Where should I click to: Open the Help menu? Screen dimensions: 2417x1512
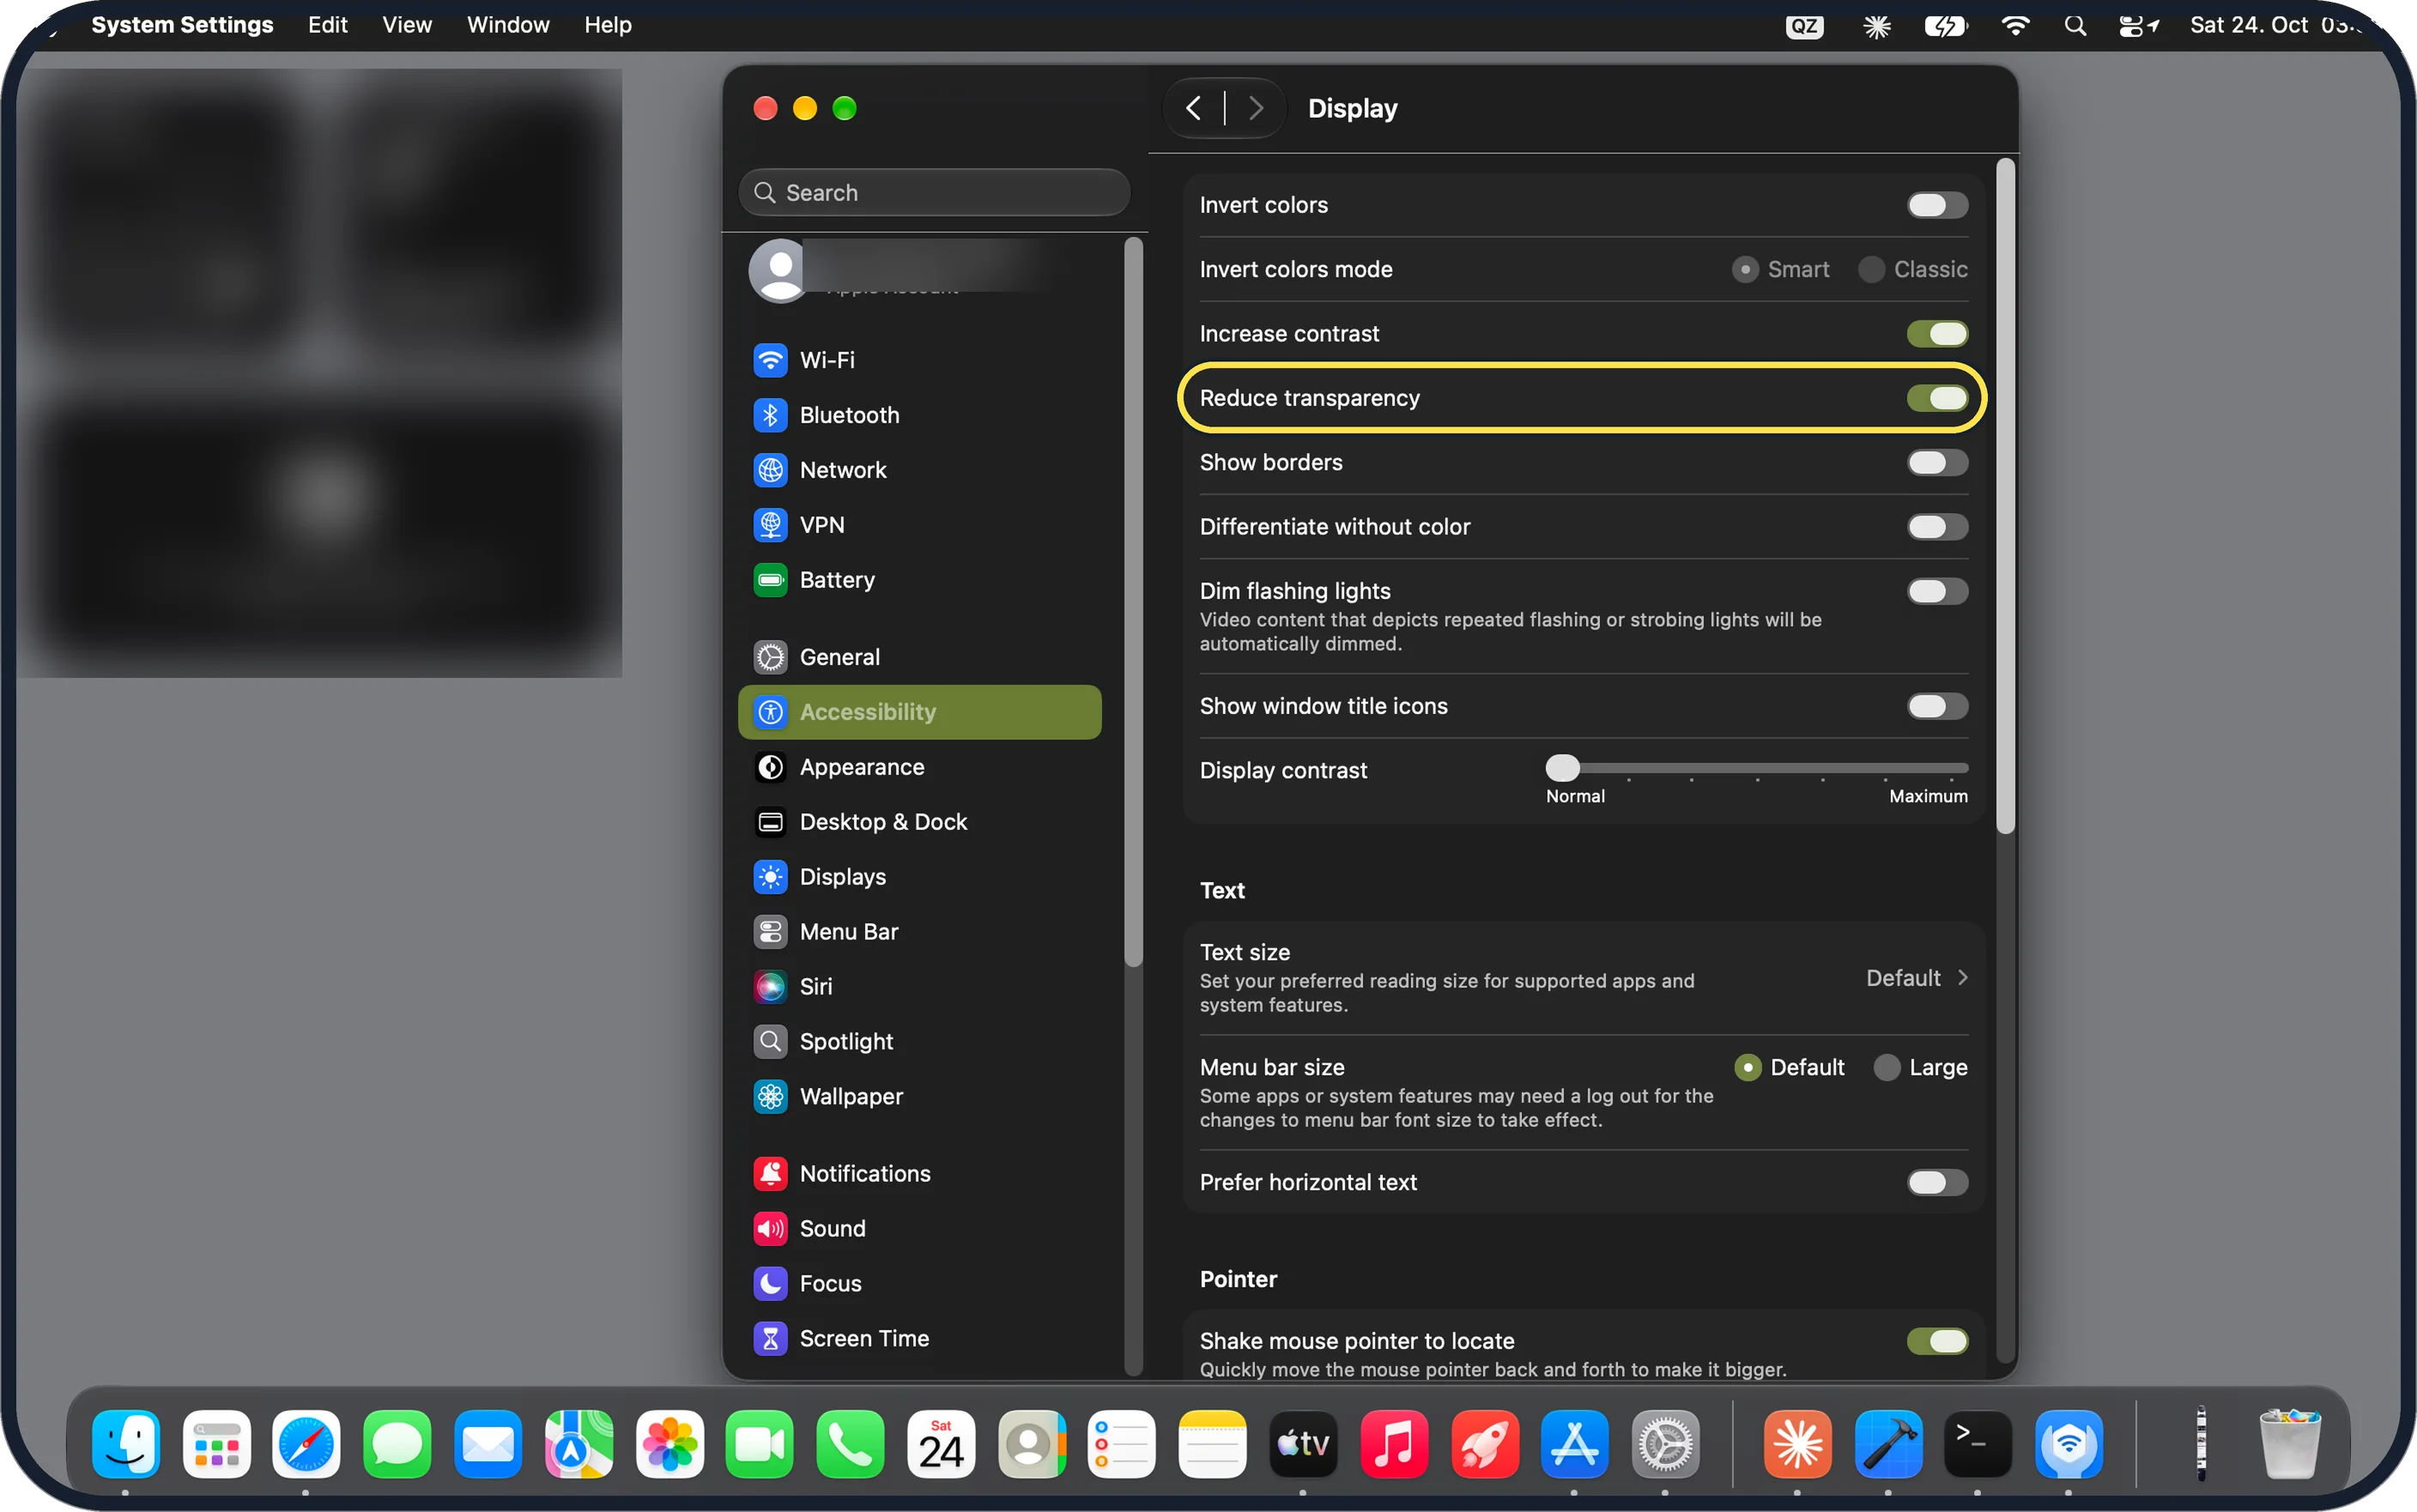[607, 25]
